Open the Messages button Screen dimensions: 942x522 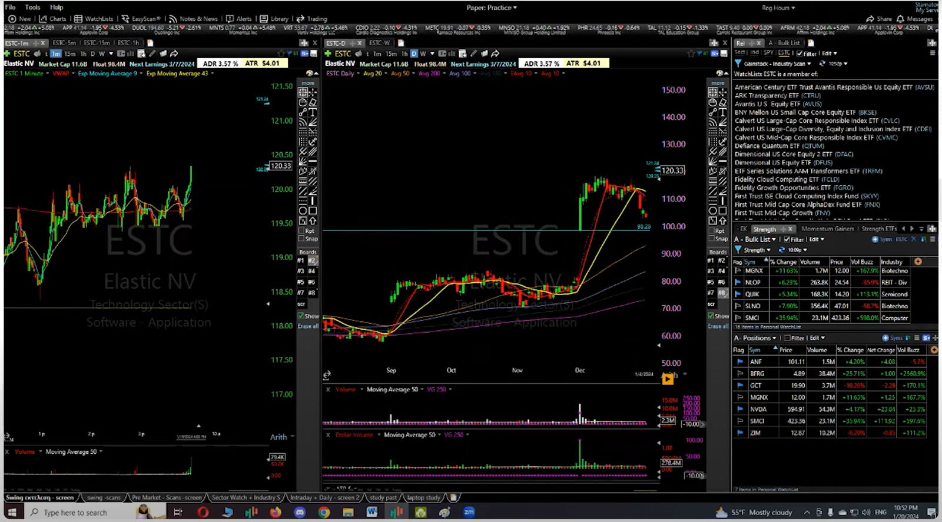[914, 19]
